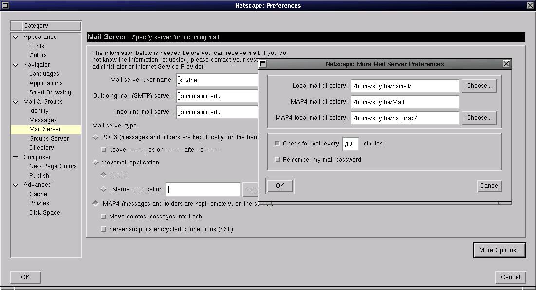Toggle Remember my mail password
Image resolution: width=536 pixels, height=290 pixels.
[277, 160]
